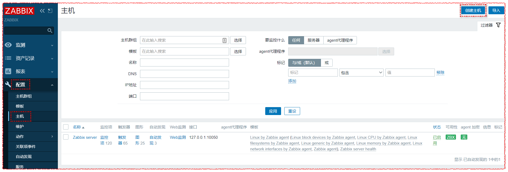Open Zabbix server health template link
This screenshot has height=172, width=508.
(358, 149)
